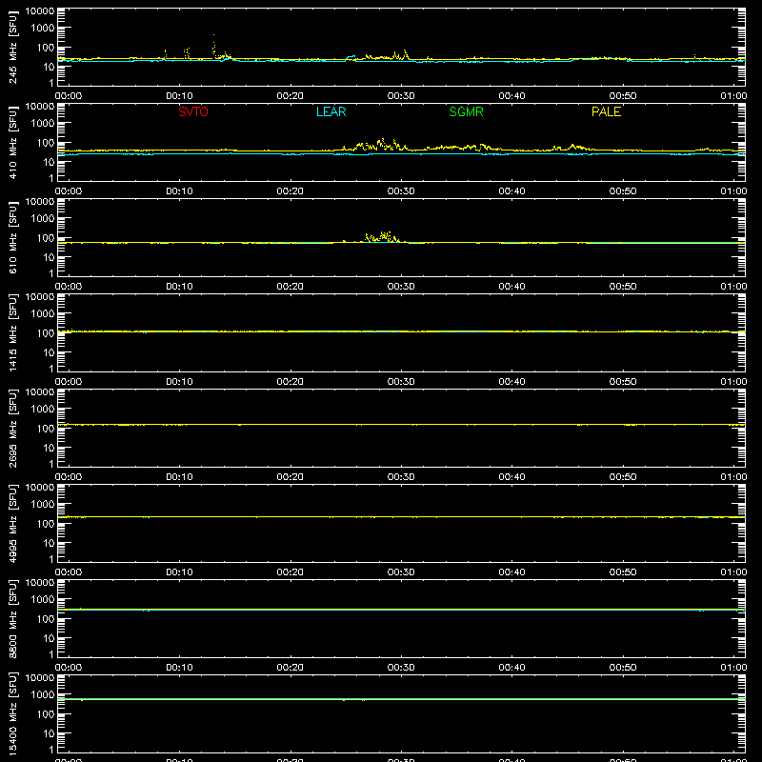The height and width of the screenshot is (762, 762).
Task: Select the 15400 MHz [SFU] axis title
Action: (x=12, y=713)
